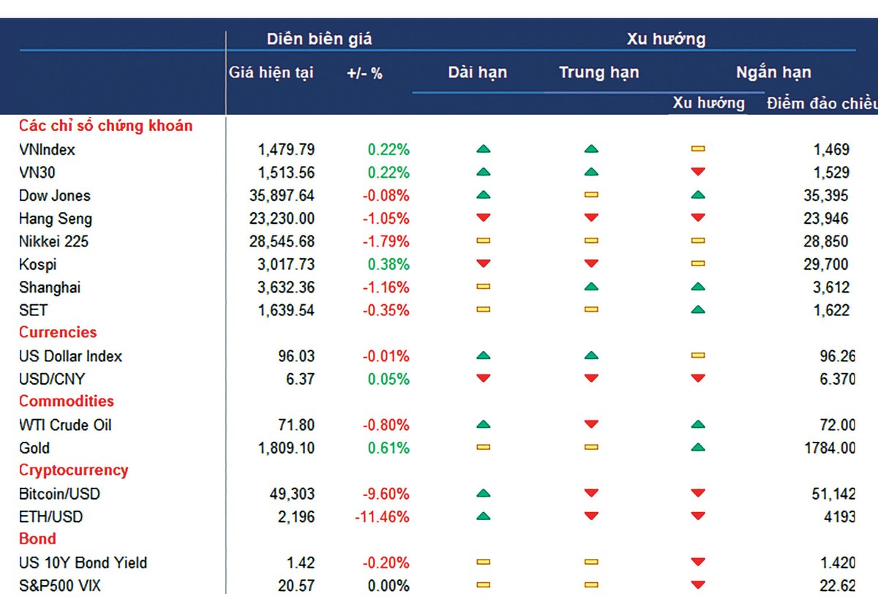Viewport: 878px width, 602px height.
Task: Click WTI Crude Oil long-term up arrow
Action: (x=483, y=425)
